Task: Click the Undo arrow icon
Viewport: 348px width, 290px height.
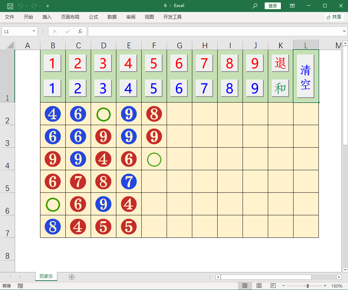Action: pos(20,6)
